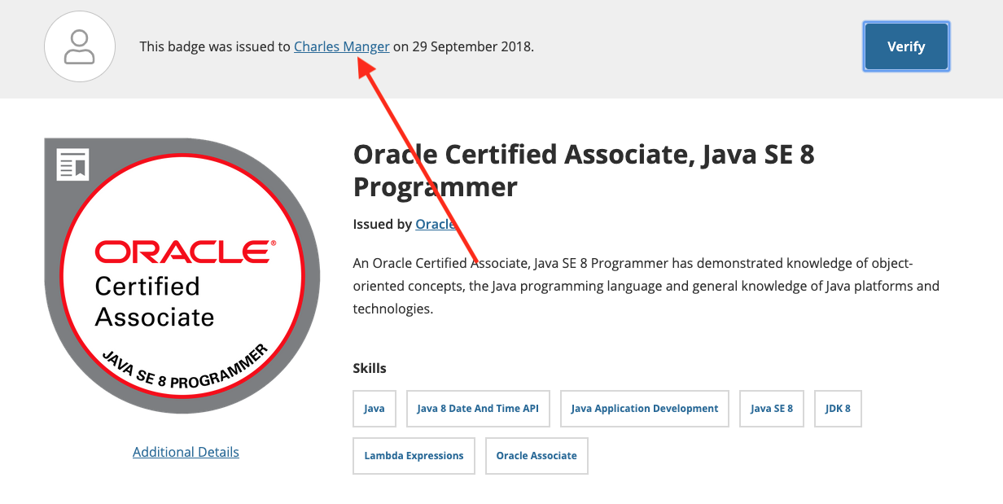Open the Additional Details link
1003x504 pixels.
[x=186, y=452]
